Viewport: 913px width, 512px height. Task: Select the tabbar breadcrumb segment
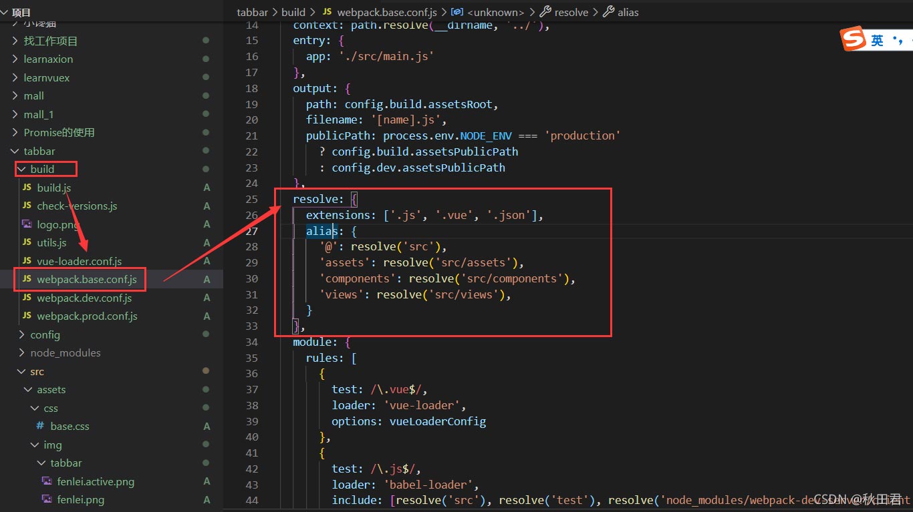(x=253, y=12)
